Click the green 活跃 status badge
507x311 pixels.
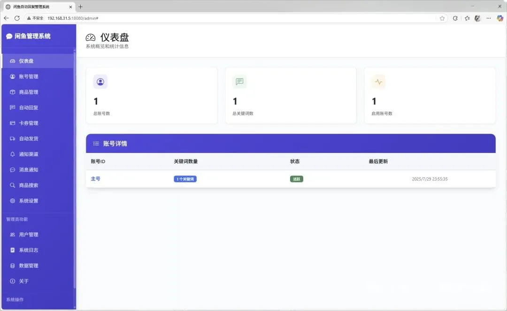click(297, 179)
